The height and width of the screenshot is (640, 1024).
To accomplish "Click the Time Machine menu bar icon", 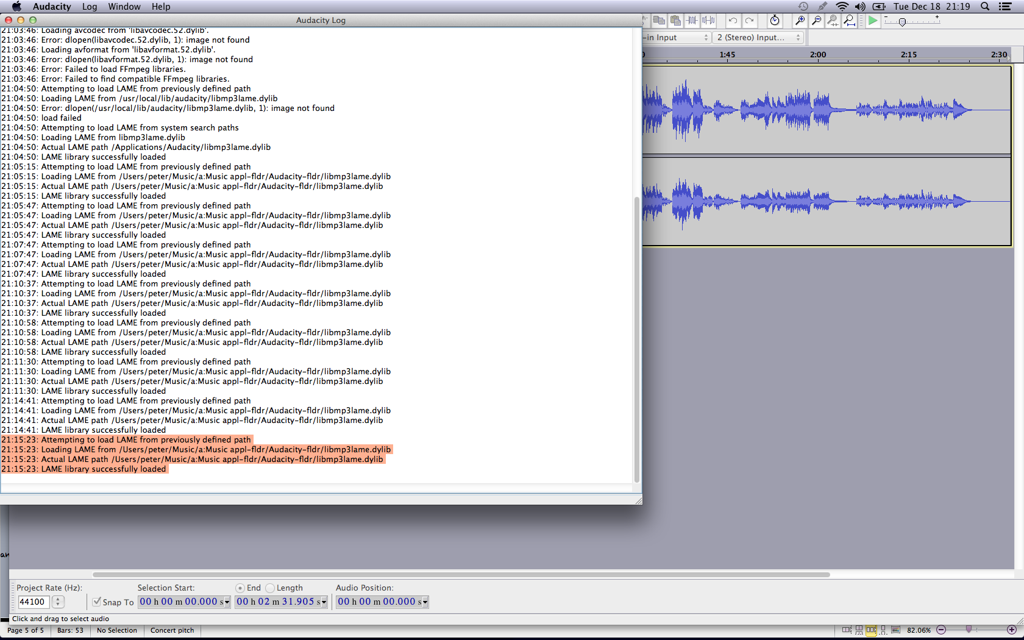I will coord(803,7).
